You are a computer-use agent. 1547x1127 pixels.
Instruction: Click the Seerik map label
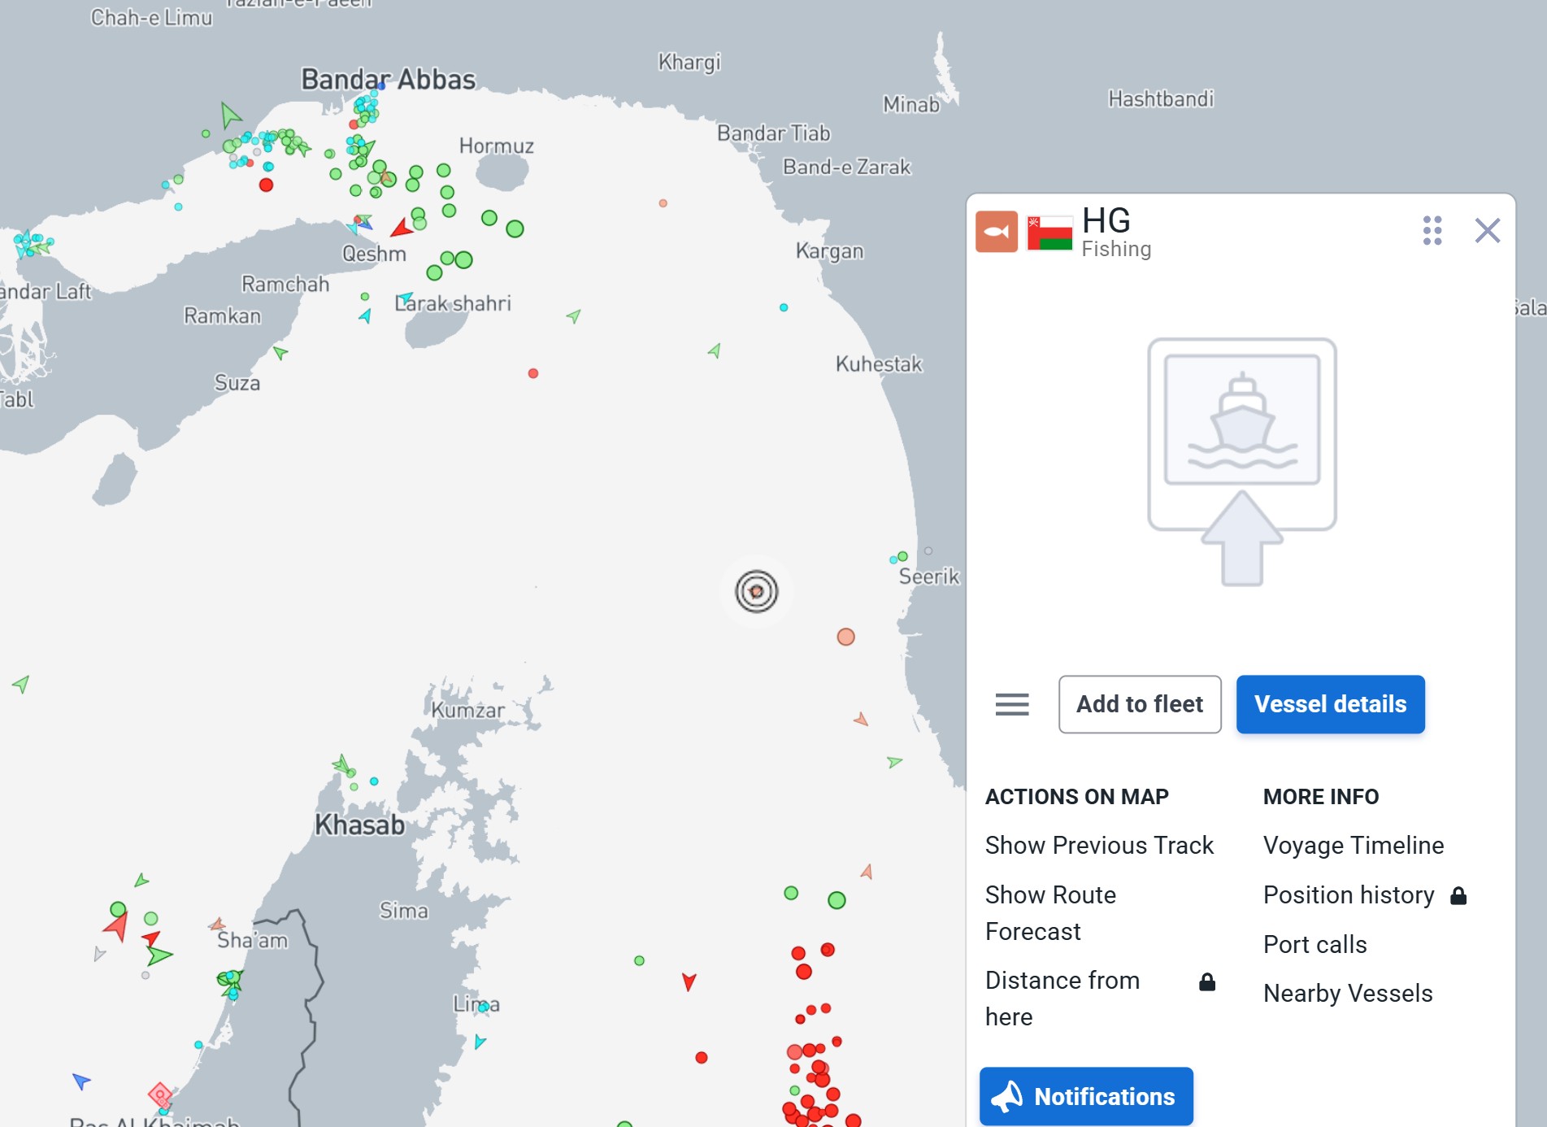(x=929, y=577)
